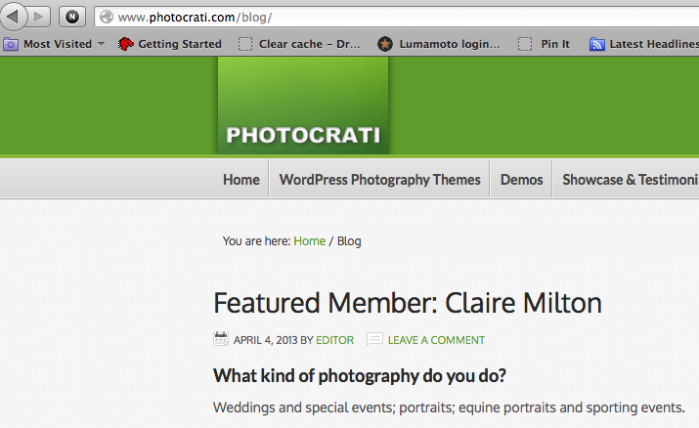Click the round N toolbar button
This screenshot has width=699, height=428.
point(72,17)
